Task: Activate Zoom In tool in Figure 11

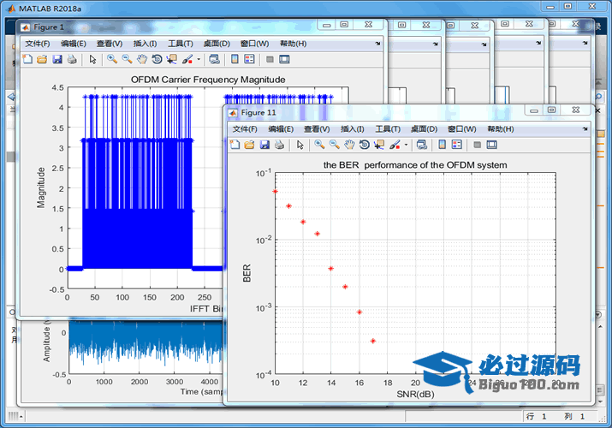Action: [319, 145]
